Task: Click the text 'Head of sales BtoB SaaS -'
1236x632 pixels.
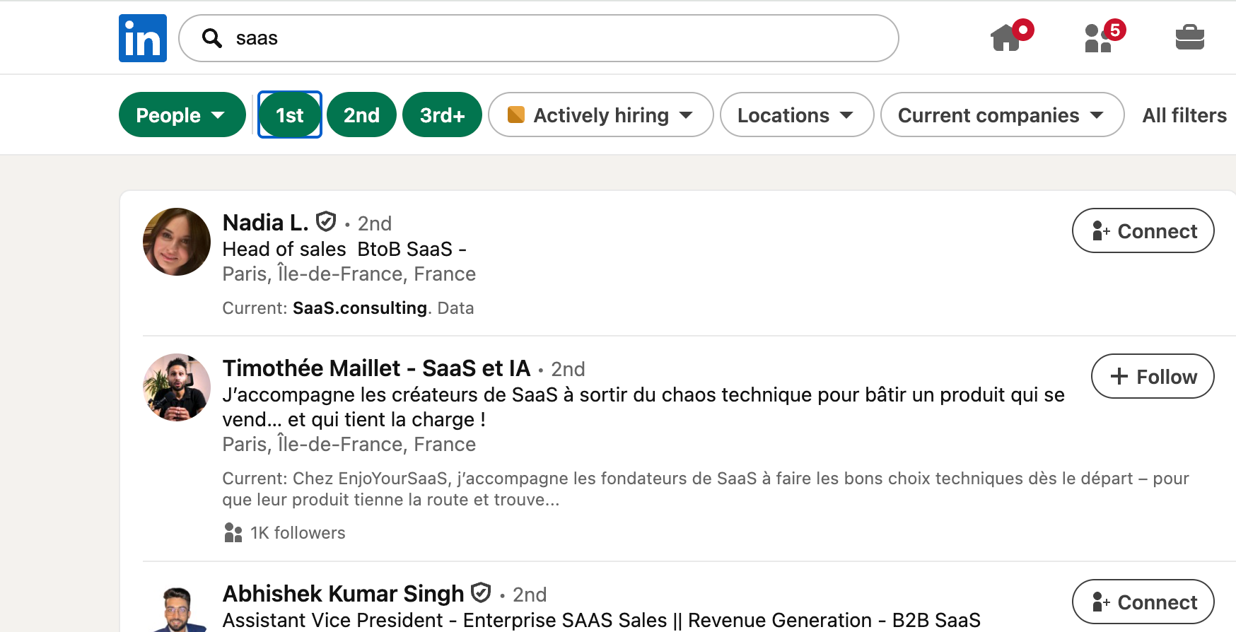Action: click(x=344, y=249)
